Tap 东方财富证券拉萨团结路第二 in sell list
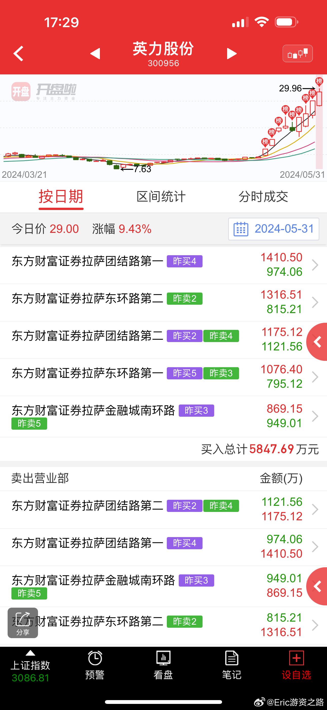 point(87,506)
